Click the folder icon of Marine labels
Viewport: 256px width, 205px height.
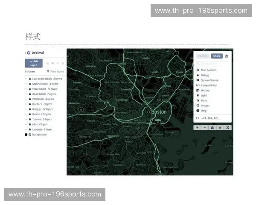[30, 84]
